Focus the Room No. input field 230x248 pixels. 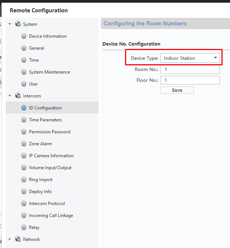tap(190, 69)
